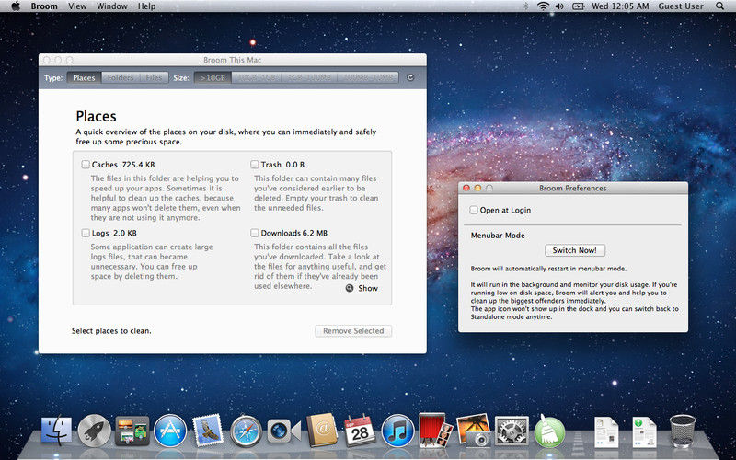Screen dimensions: 736x460
Task: Close the Broom Preferences window
Action: (466, 188)
